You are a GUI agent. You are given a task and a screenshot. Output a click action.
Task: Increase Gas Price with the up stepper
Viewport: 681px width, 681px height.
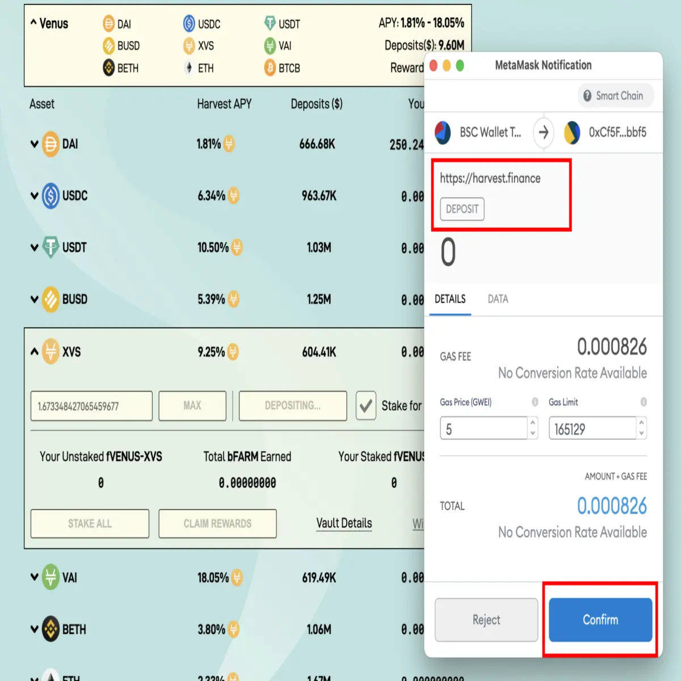532,423
